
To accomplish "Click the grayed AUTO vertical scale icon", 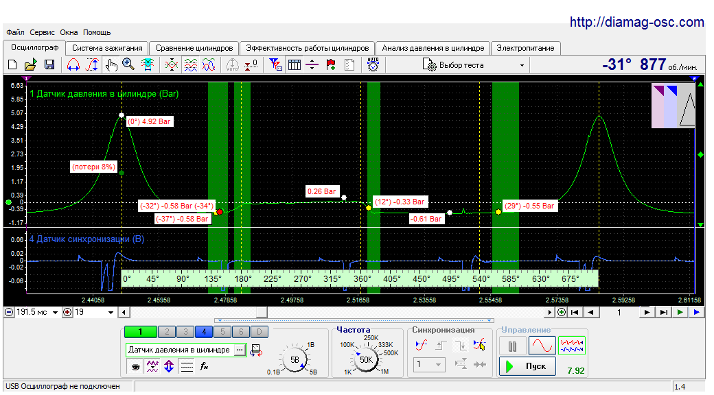I will click(x=232, y=65).
